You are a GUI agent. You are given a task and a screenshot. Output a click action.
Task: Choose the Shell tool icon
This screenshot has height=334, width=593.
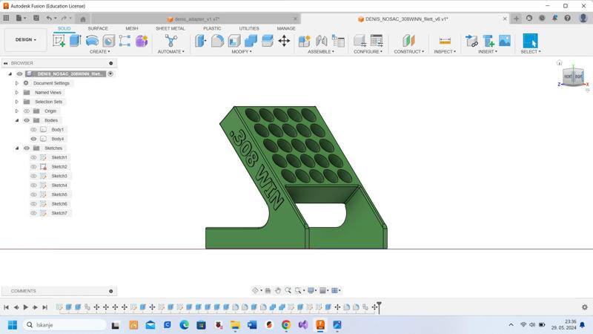tap(234, 41)
